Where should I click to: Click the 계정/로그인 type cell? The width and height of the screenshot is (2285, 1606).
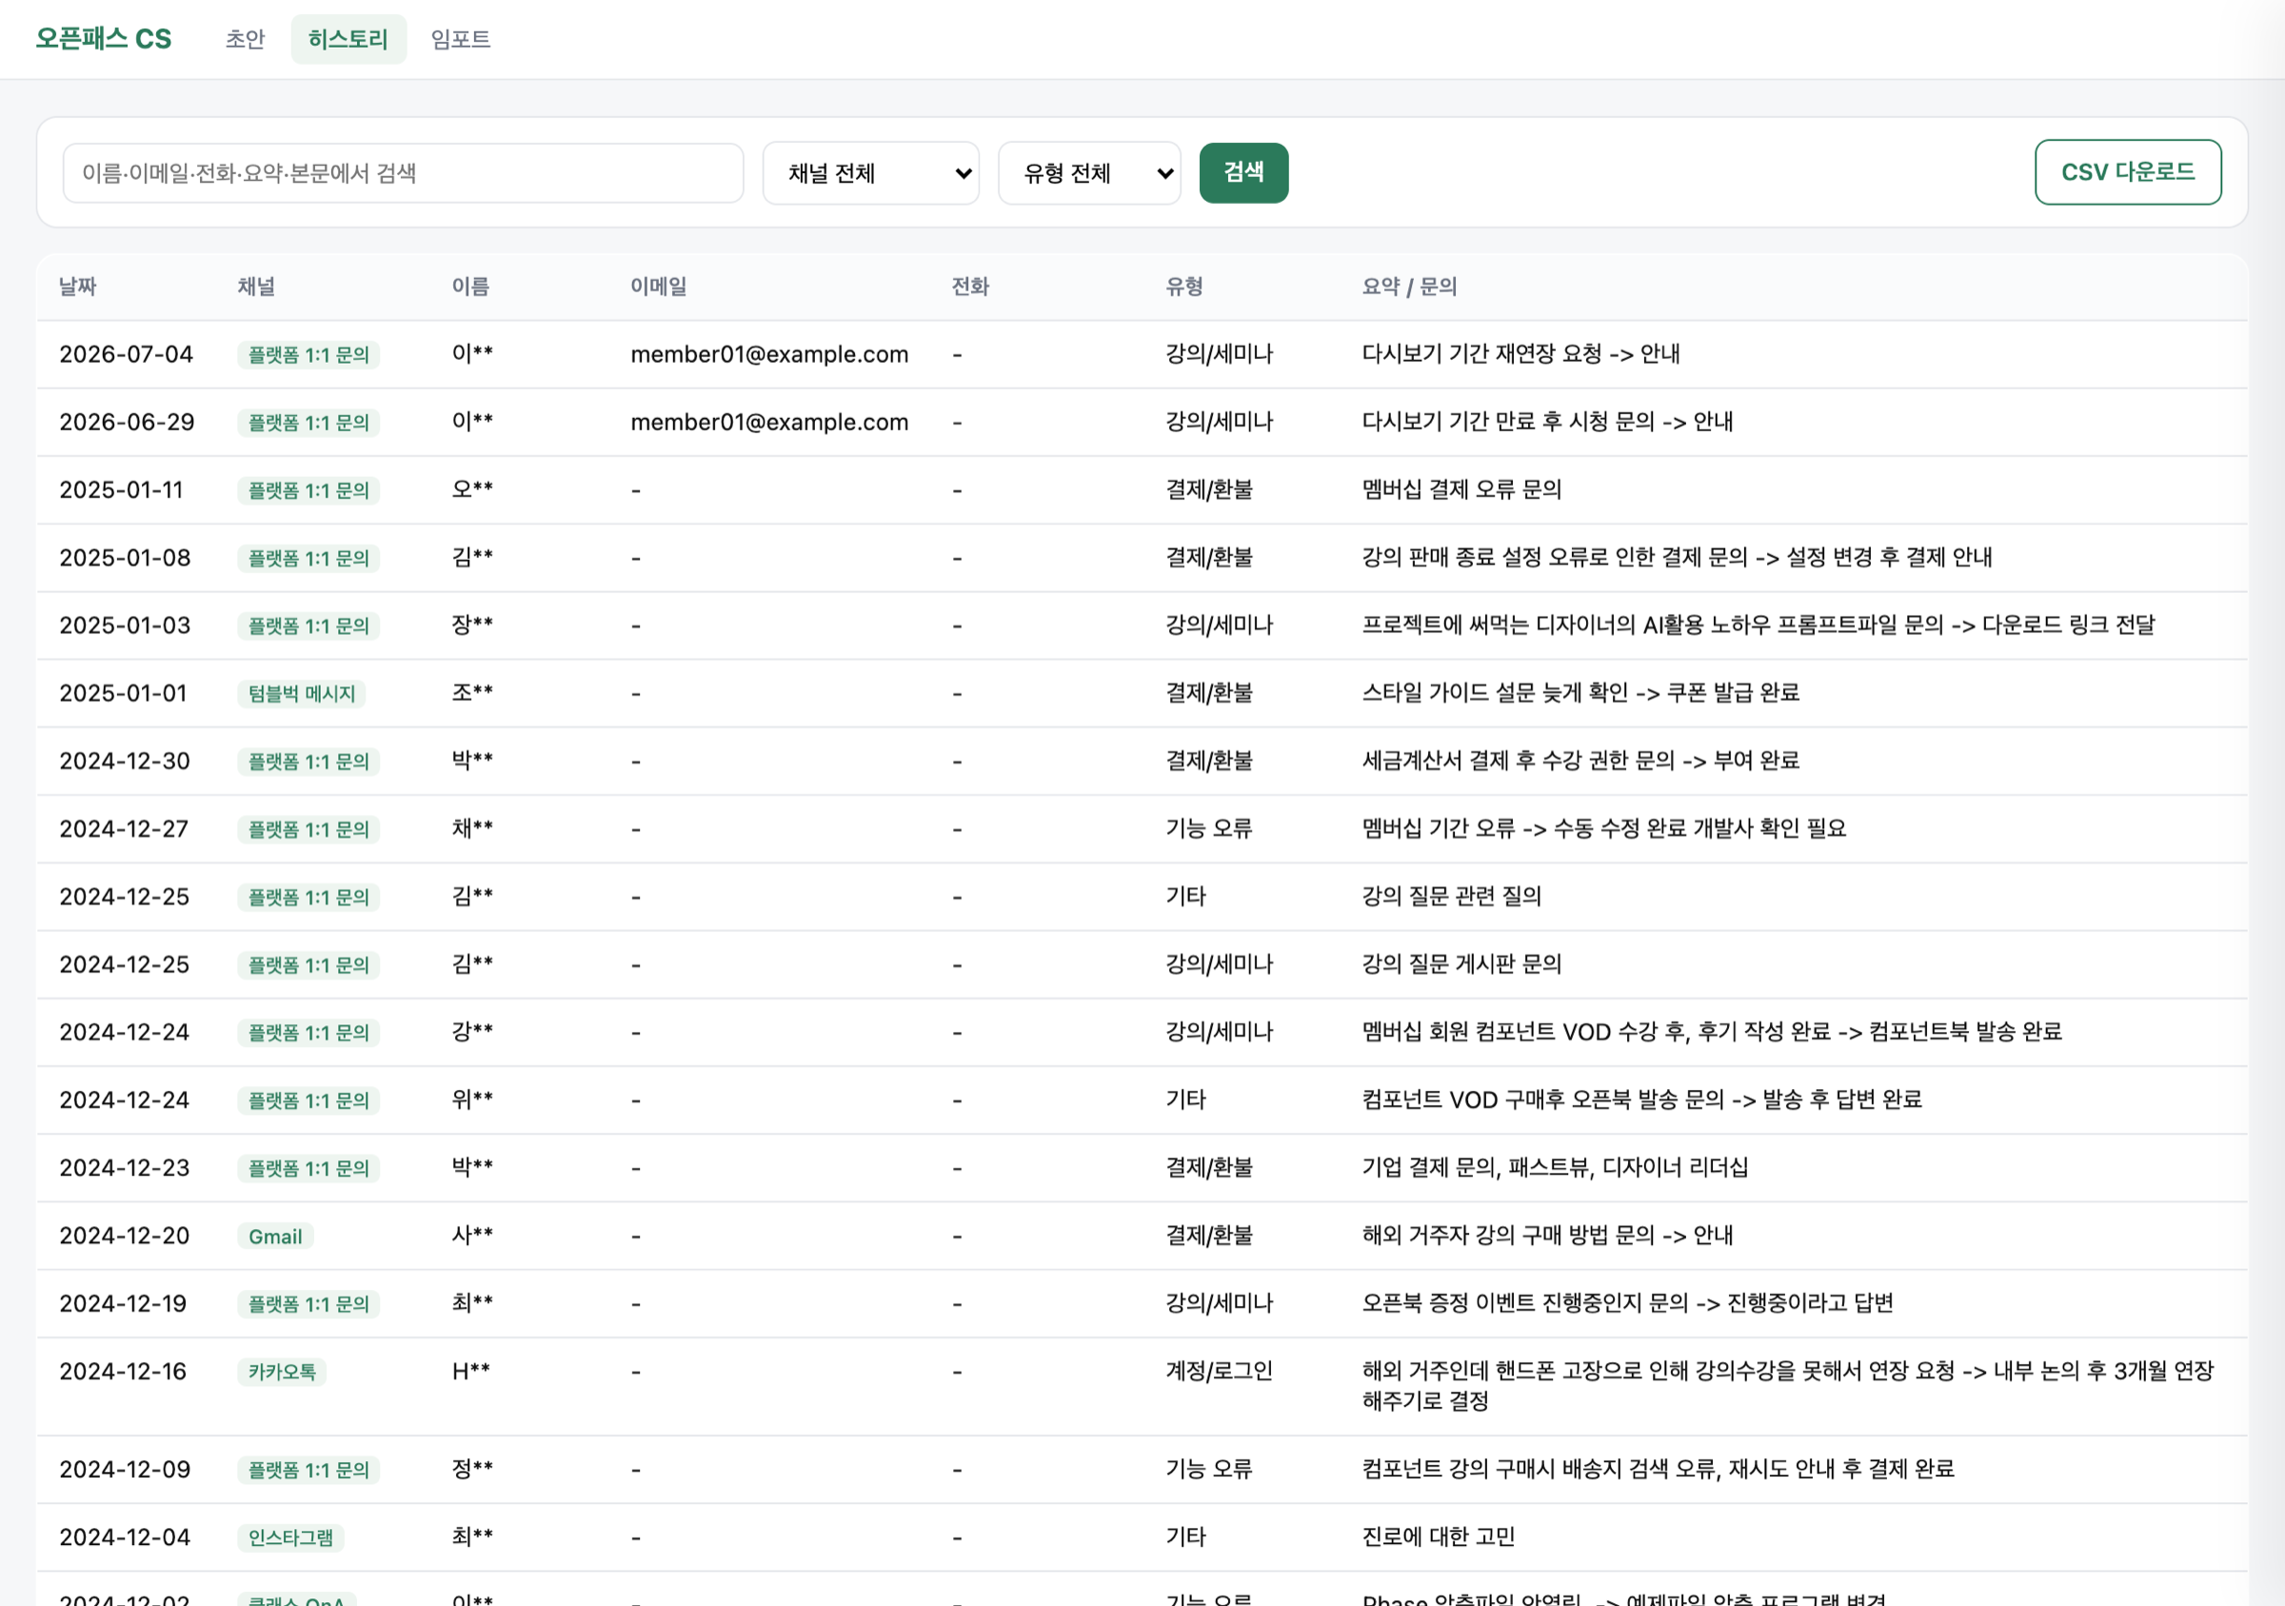1219,1371
